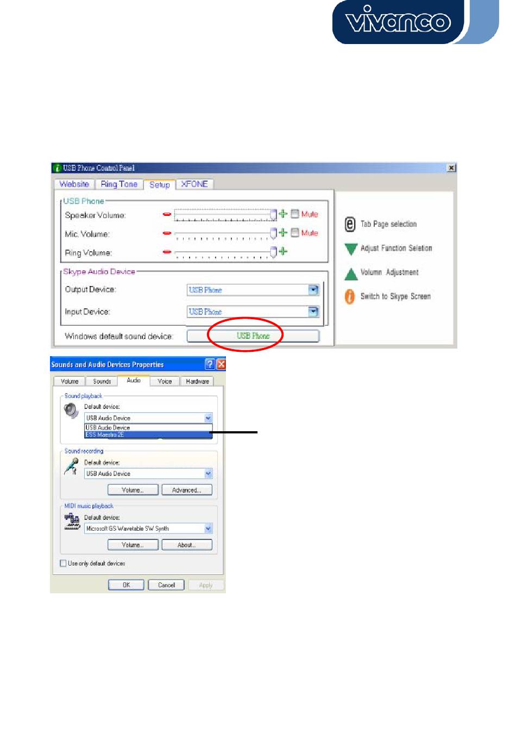516x745 pixels.
Task: Open the Website tab
Action: click(74, 184)
